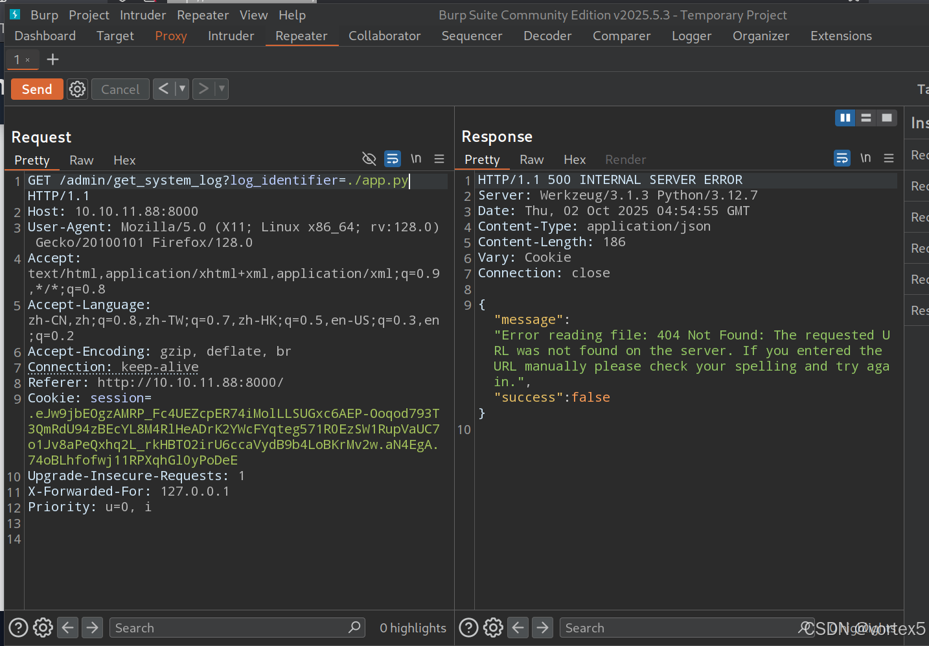Select the Request Raw tab

click(x=82, y=160)
